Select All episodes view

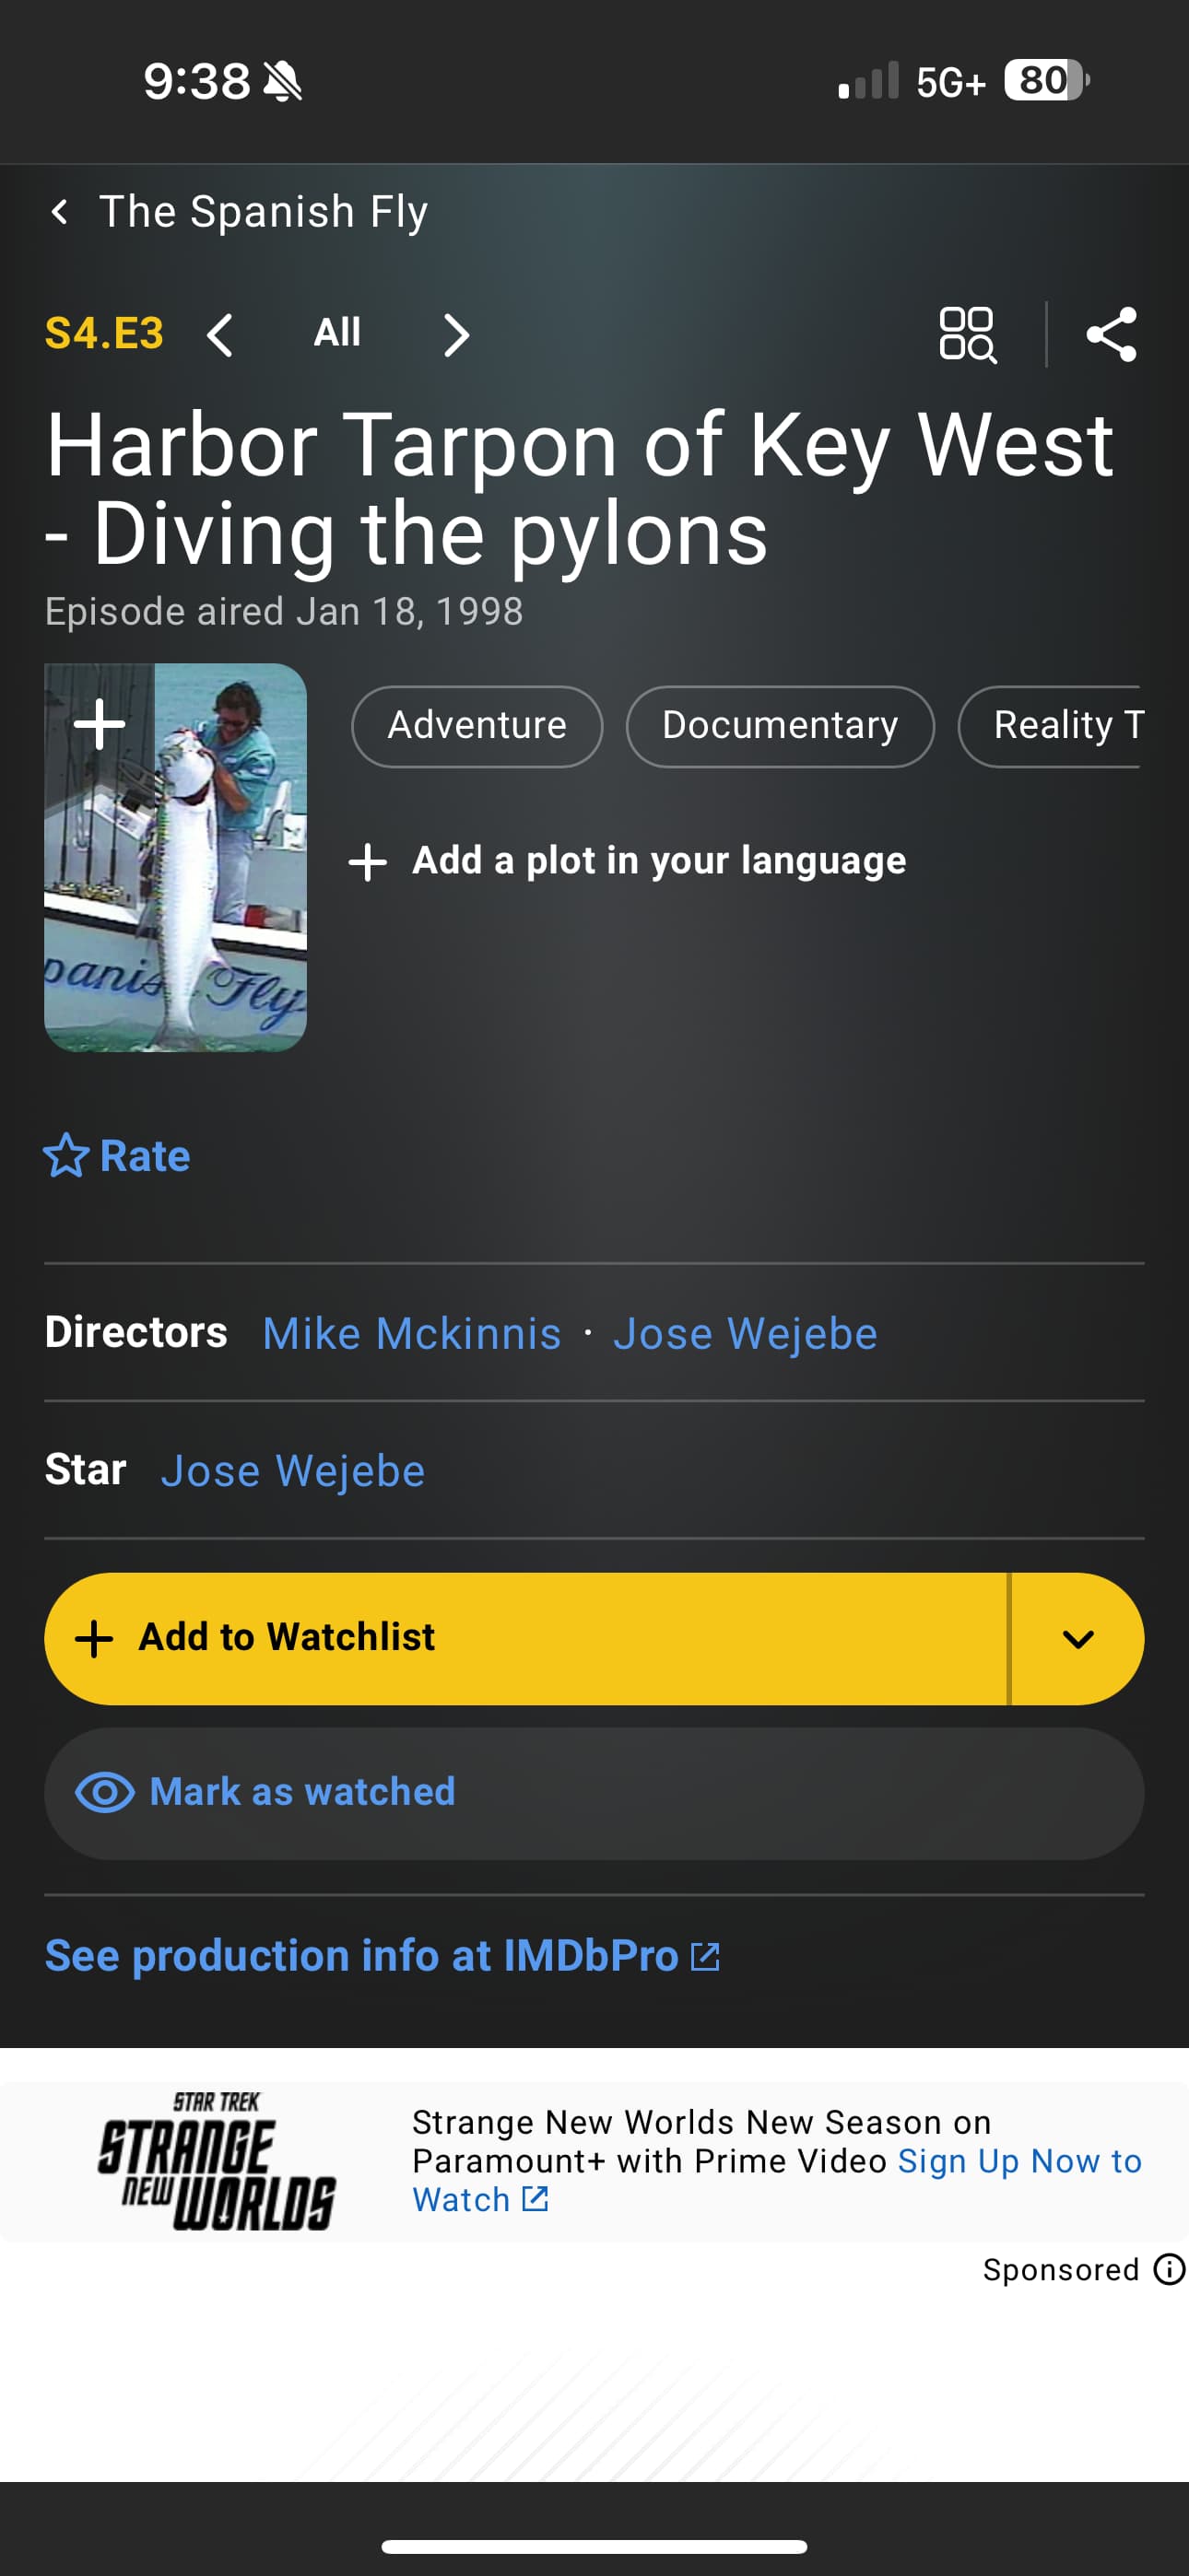pyautogui.click(x=337, y=333)
